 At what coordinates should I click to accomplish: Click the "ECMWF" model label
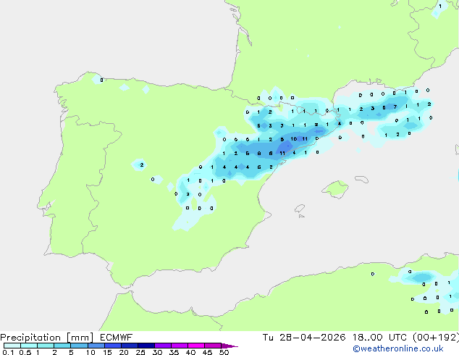[117, 338]
